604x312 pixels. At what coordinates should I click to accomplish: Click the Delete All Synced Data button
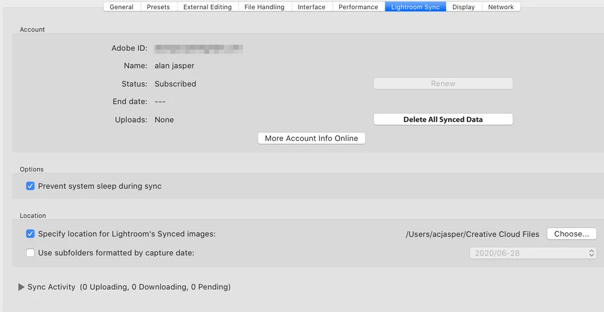point(443,119)
